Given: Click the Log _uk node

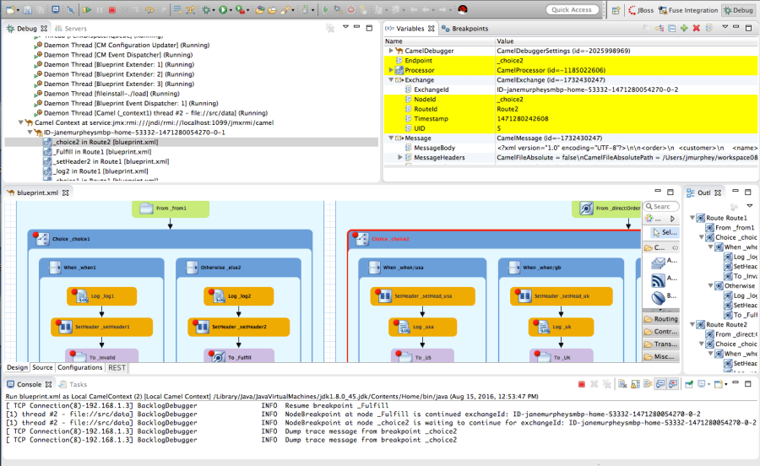Looking at the screenshot, I should pos(561,327).
